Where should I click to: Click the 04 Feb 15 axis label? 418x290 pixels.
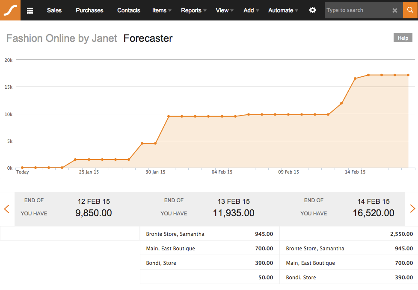222,172
